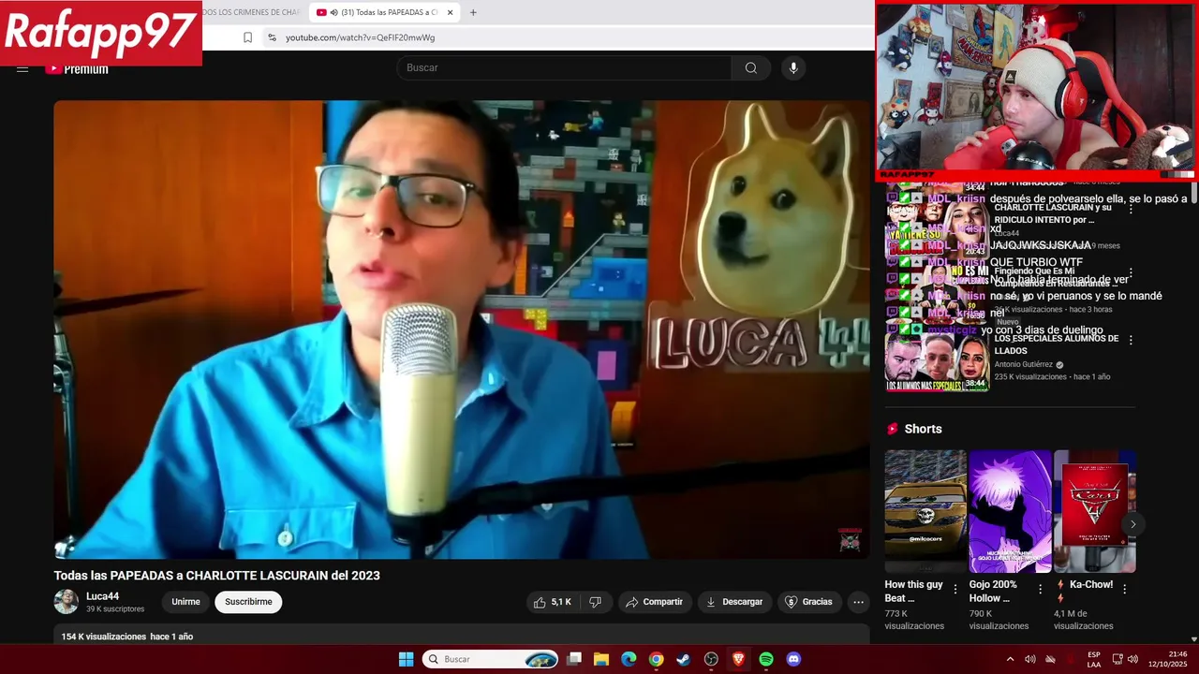1199x674 pixels.
Task: Open the CHARLOTTE LASCURAIN 20:43 video thumbnail
Action: coord(937,228)
